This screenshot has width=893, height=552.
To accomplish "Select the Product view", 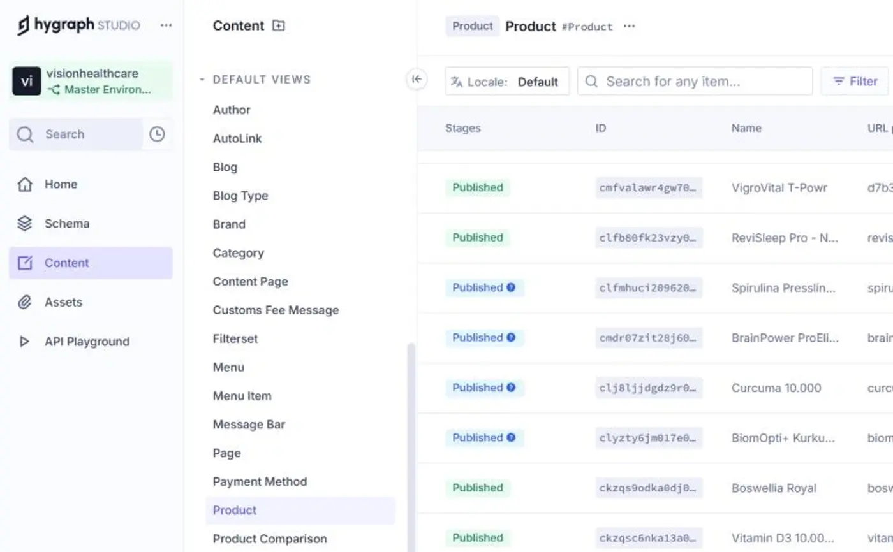I will tap(300, 511).
